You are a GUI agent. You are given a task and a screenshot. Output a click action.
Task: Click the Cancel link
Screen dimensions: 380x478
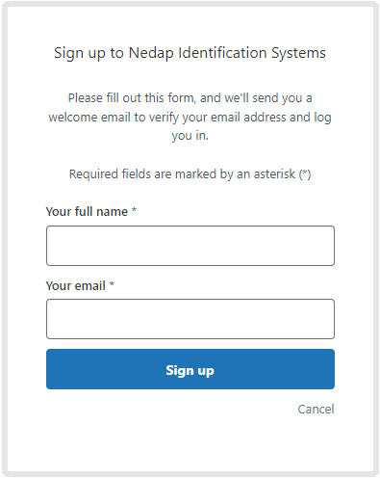(x=316, y=410)
